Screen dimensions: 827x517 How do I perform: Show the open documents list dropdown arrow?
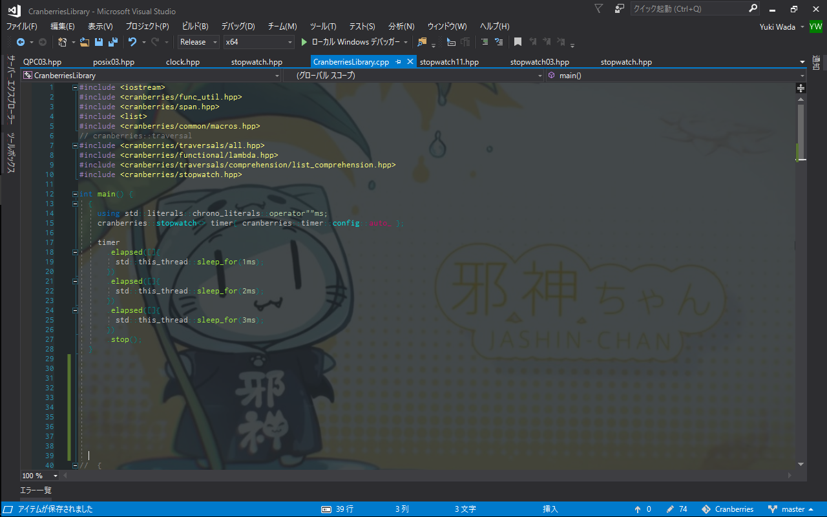click(x=802, y=62)
